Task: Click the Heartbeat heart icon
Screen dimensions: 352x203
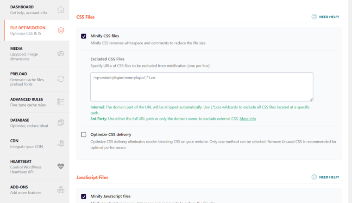Action: [61, 167]
